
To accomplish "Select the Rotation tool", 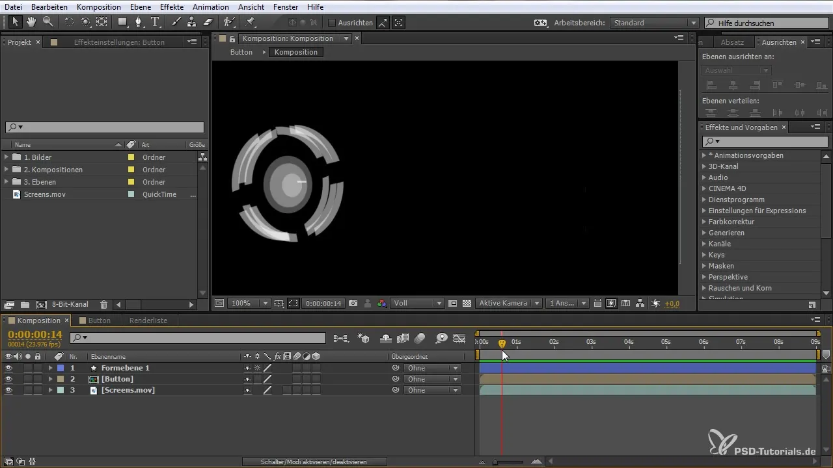I will click(x=68, y=22).
